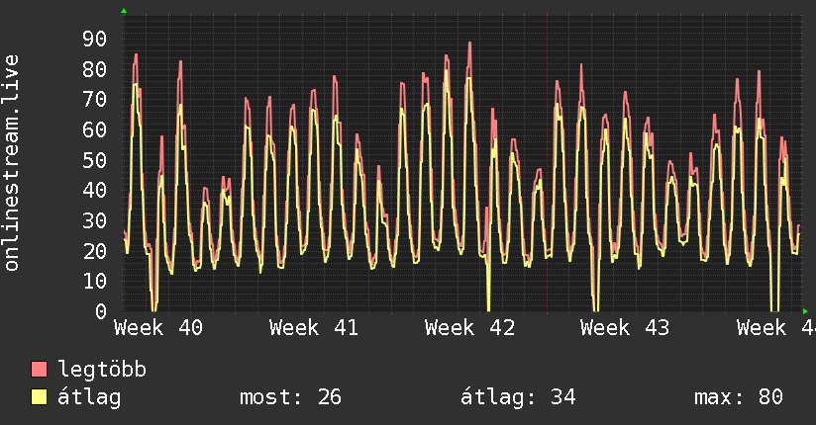
Task: Click the 80 y-axis tick label
Action: (95, 69)
